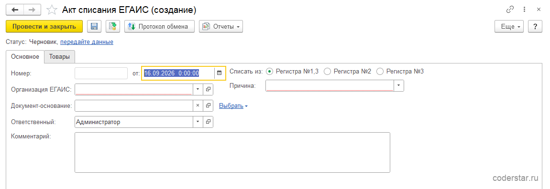Click Провести и закрыть button
550x189 pixels.
pyautogui.click(x=44, y=26)
